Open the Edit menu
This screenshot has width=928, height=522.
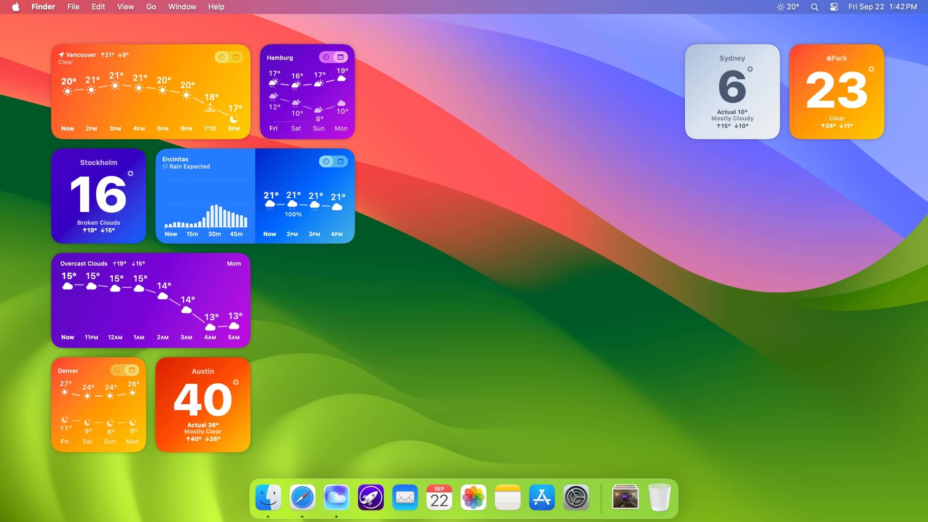[98, 6]
